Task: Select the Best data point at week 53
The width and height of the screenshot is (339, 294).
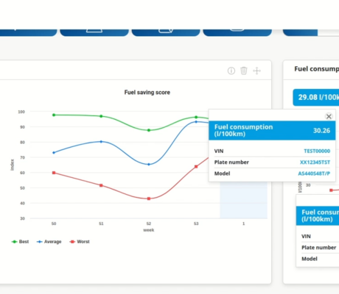Action: click(x=196, y=117)
